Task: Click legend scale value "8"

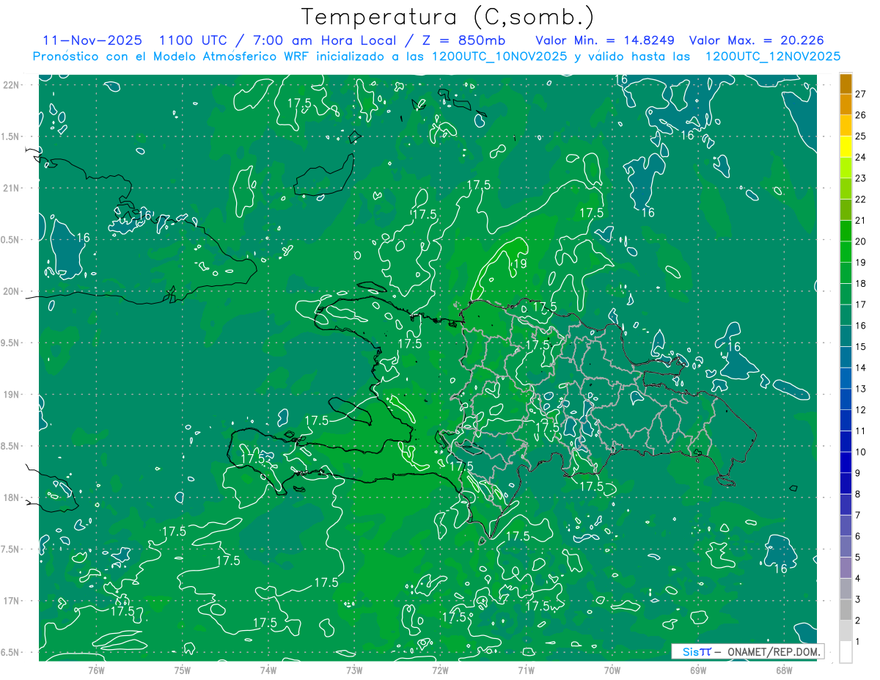Action: (858, 494)
